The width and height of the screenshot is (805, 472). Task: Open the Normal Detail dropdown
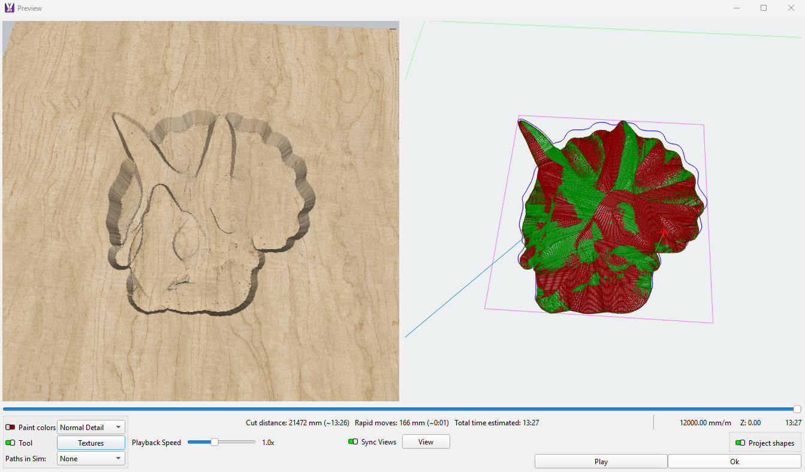tap(91, 427)
